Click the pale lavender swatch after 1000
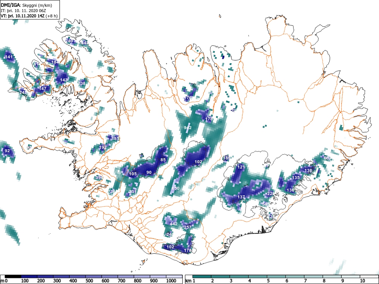379x284 pixels. pos(174,276)
